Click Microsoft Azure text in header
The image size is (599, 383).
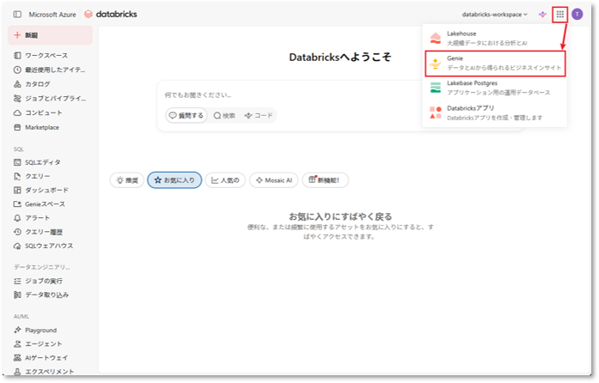[x=52, y=15]
